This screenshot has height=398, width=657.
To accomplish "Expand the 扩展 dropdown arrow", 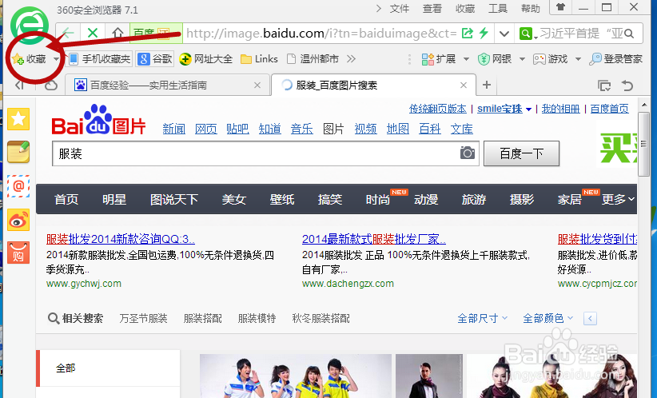I will pos(466,59).
